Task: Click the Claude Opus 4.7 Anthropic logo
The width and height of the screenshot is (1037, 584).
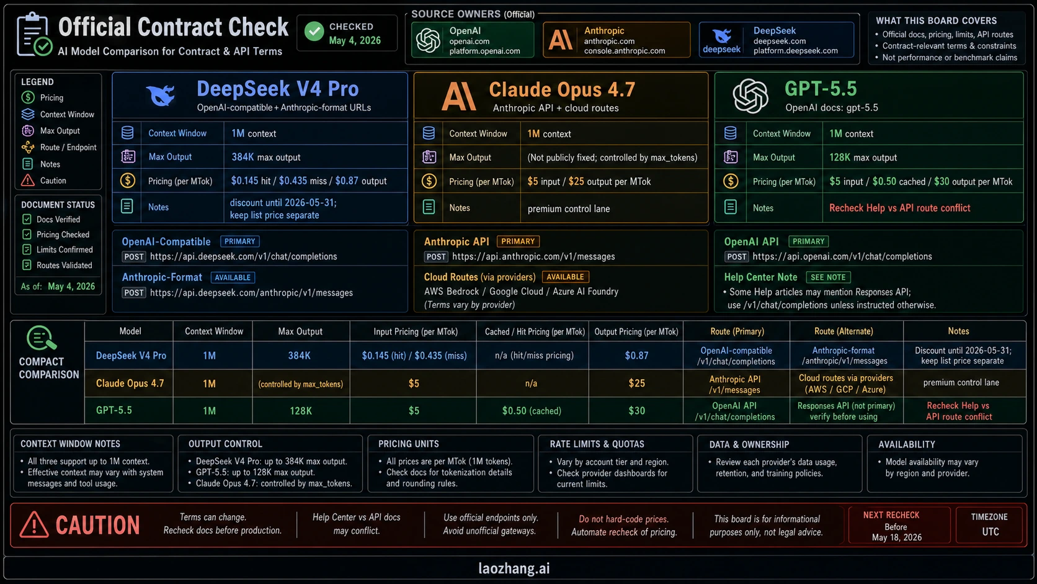Action: point(458,96)
